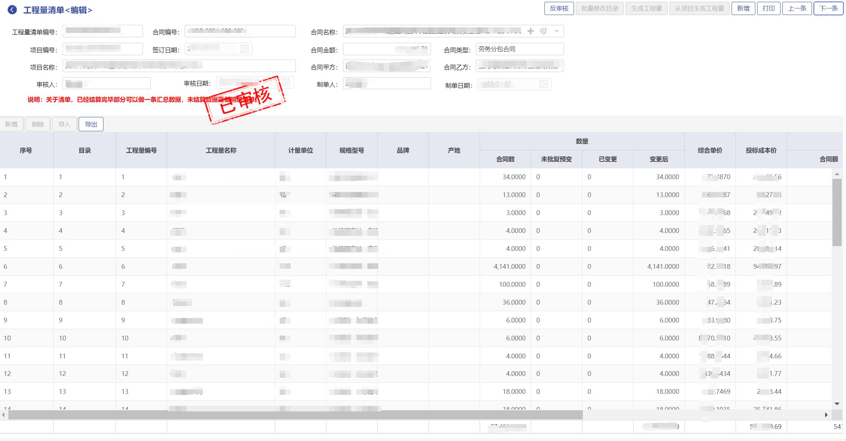Click the table's scroll-down arrow
The width and height of the screenshot is (846, 441).
837,404
